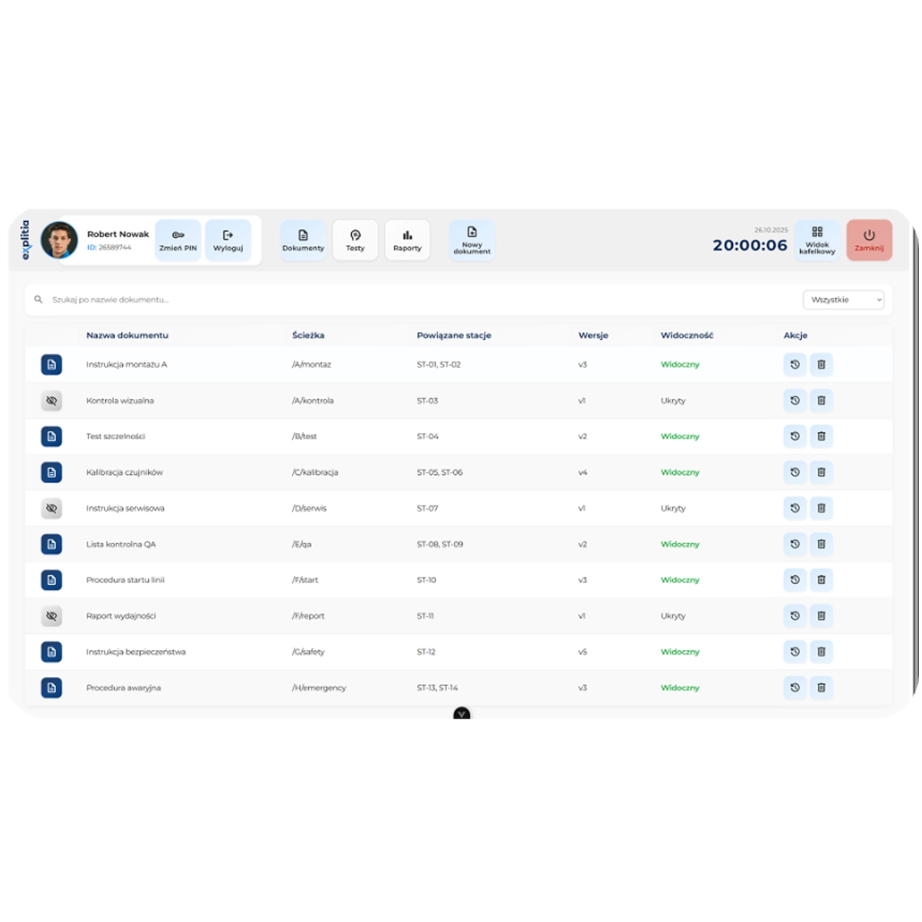Open the Wszystkie filter dropdown

click(843, 300)
